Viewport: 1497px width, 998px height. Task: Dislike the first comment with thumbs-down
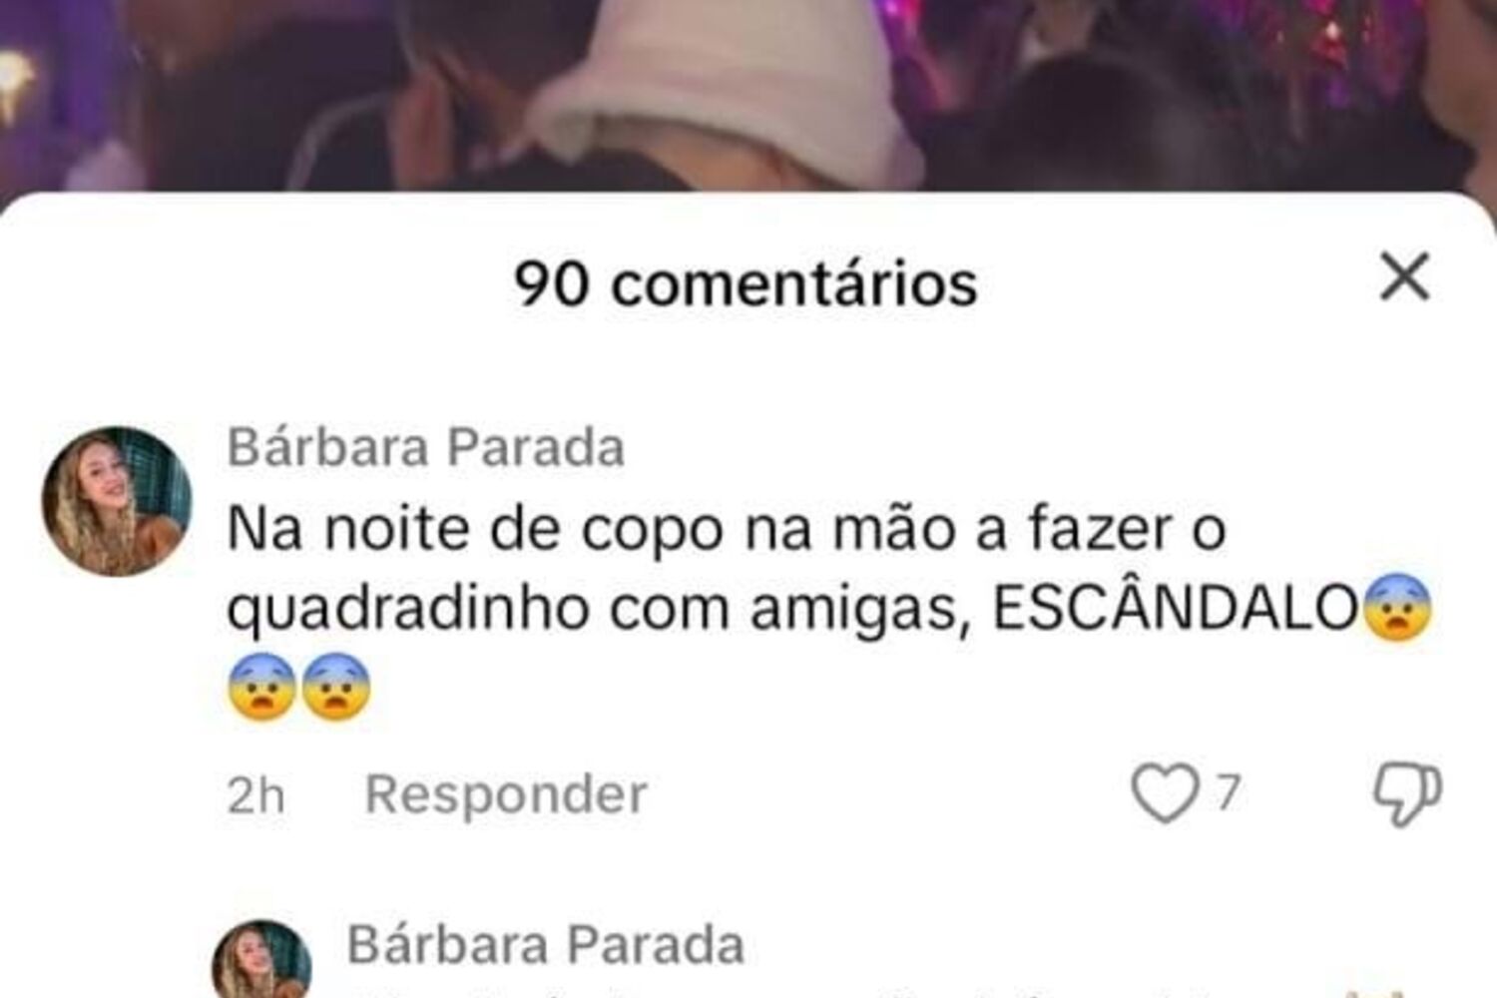coord(1407,794)
